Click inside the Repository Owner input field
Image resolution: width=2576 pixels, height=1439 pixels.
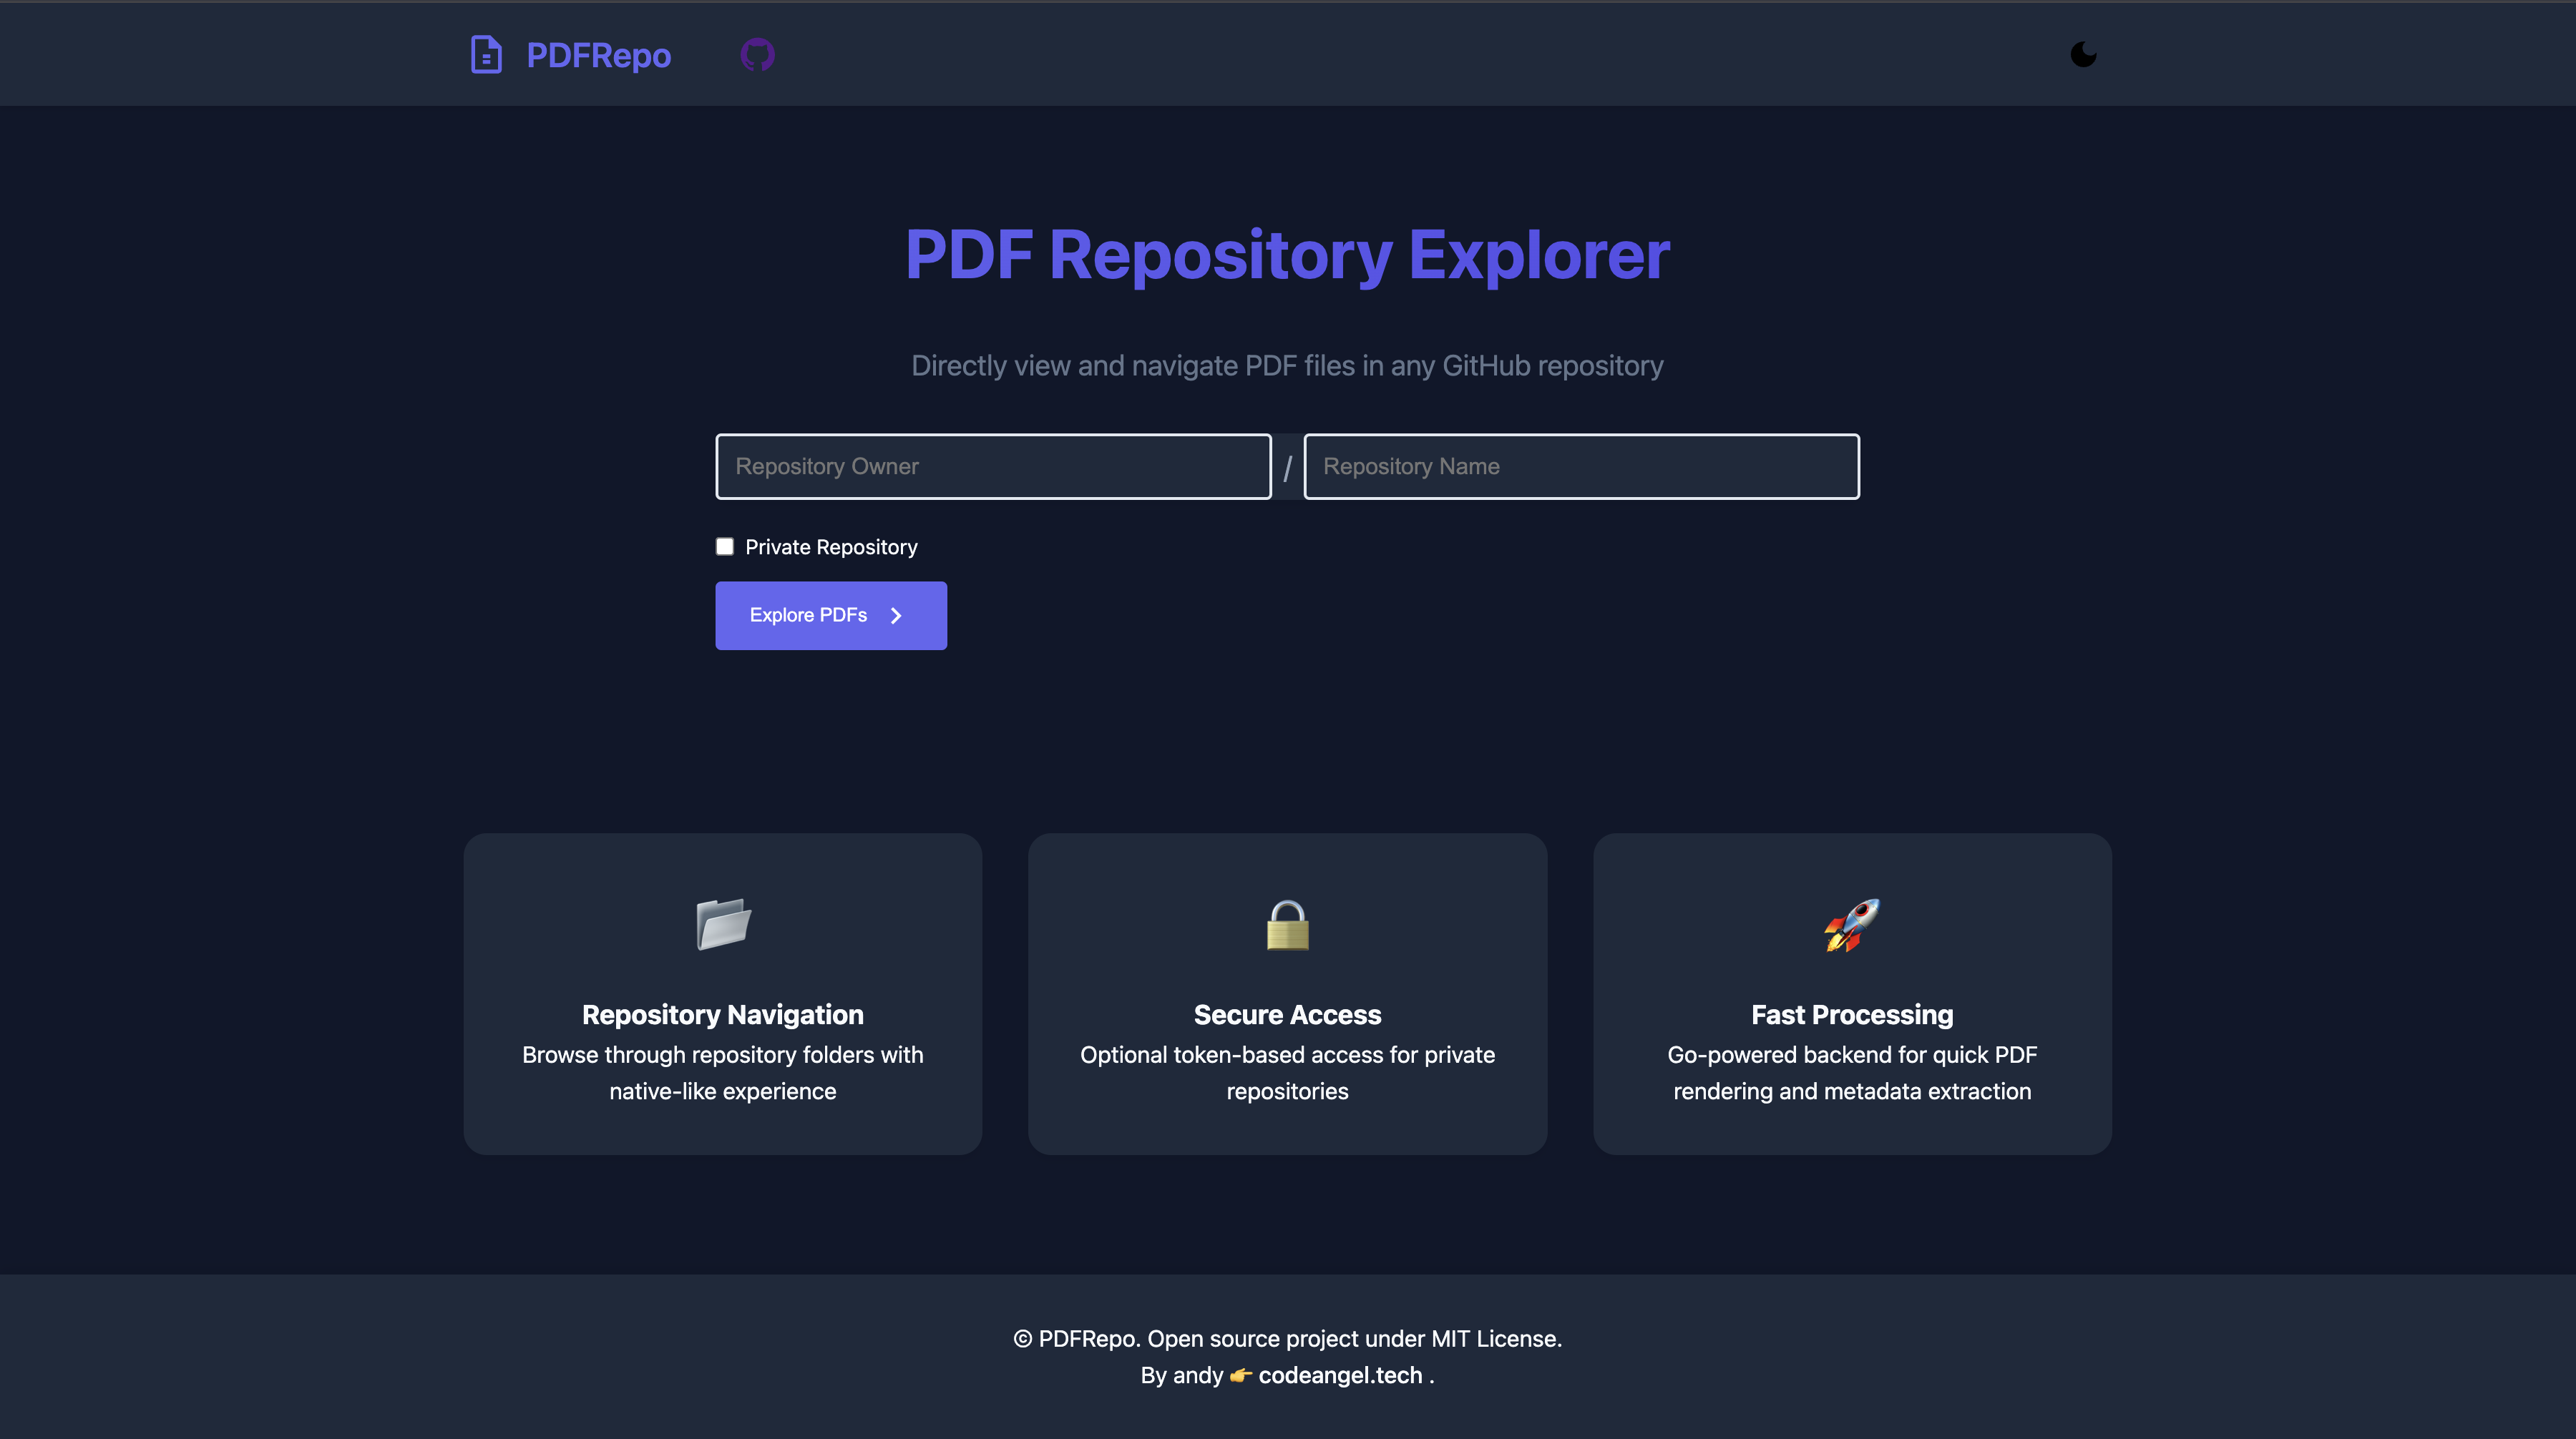tap(992, 466)
